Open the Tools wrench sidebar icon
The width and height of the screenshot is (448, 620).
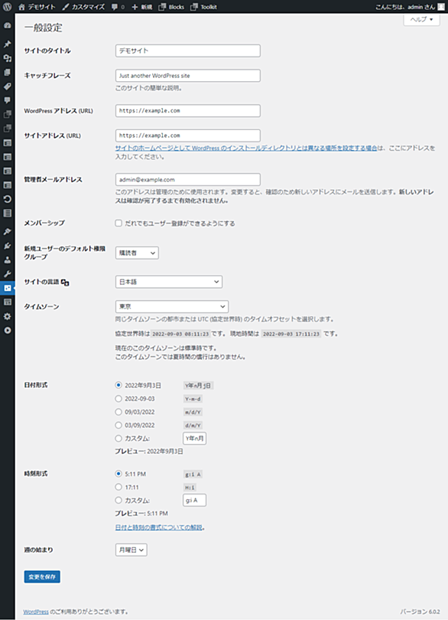7,273
